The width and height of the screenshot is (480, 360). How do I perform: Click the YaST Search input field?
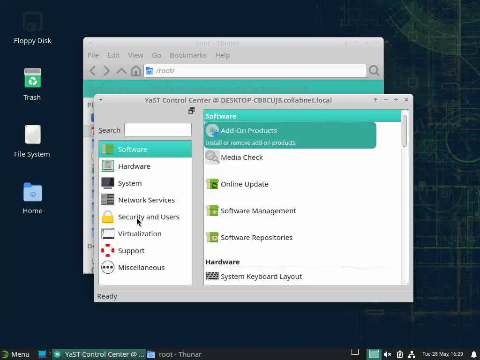tap(158, 130)
